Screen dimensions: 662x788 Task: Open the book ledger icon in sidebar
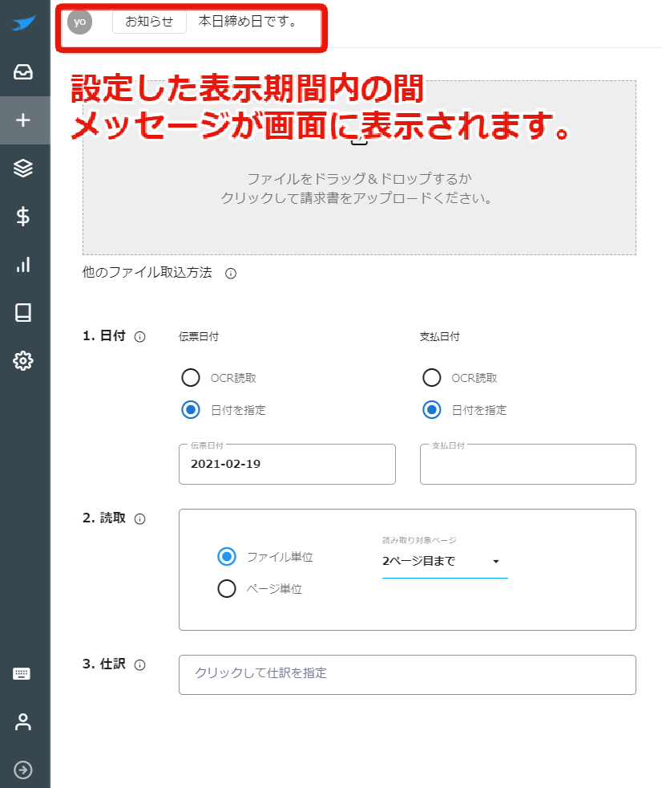click(x=23, y=313)
